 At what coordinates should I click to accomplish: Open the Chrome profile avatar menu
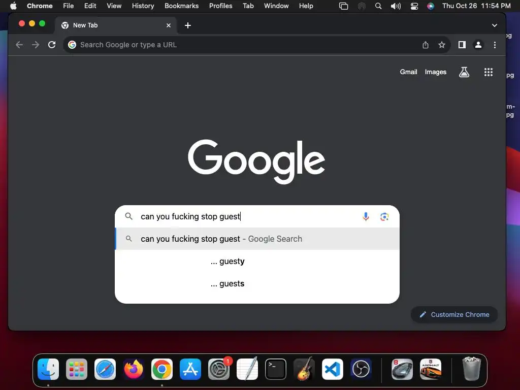478,45
